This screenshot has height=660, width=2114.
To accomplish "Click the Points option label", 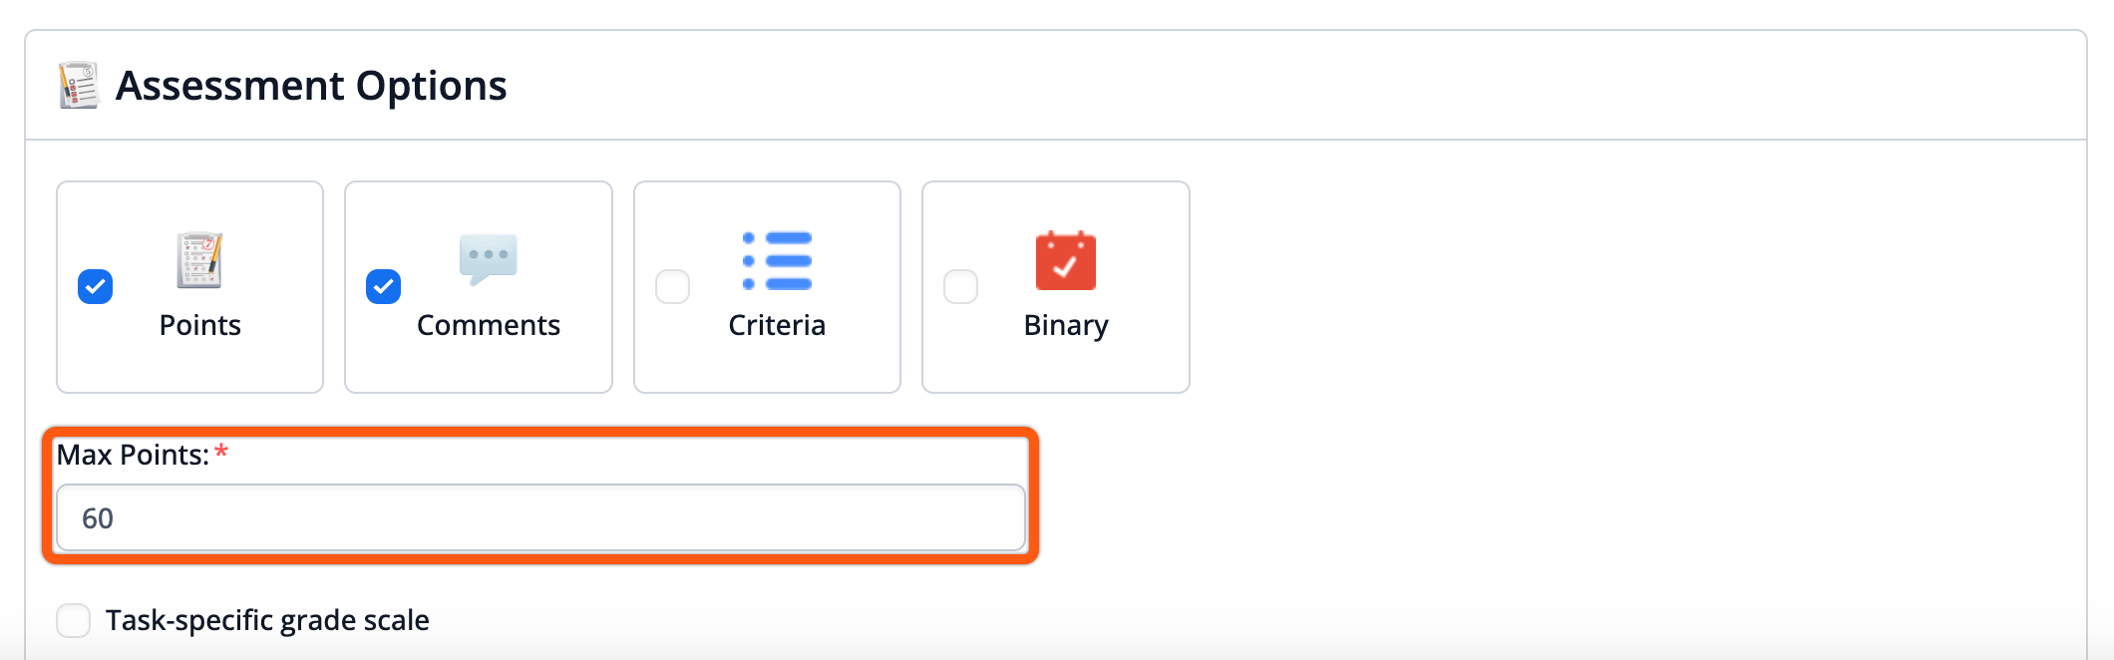I will [199, 325].
